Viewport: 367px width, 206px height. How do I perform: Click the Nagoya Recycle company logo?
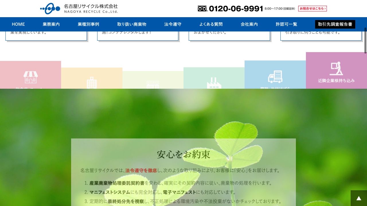79,9
